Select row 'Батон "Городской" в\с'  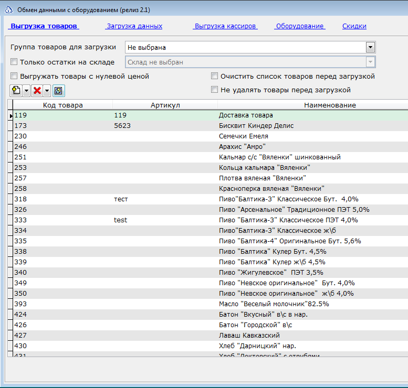pos(210,325)
